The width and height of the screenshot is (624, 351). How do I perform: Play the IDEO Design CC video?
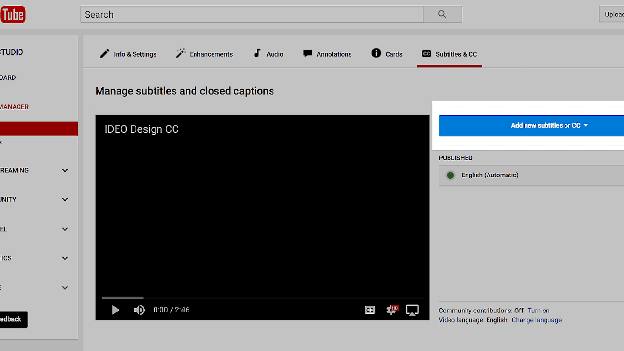tap(116, 310)
